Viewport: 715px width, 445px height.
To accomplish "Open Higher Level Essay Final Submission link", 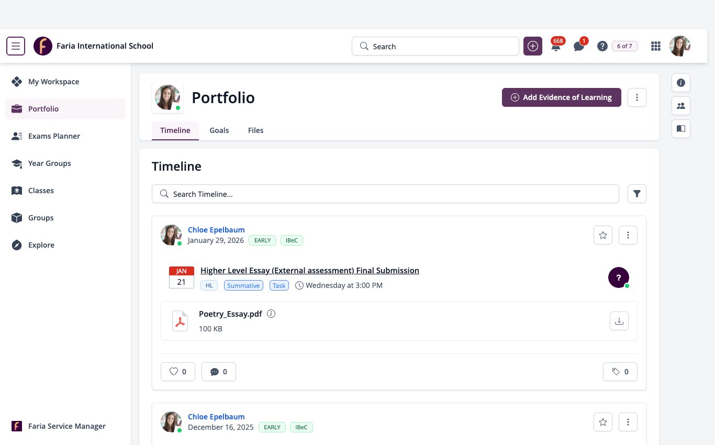I will pos(310,271).
